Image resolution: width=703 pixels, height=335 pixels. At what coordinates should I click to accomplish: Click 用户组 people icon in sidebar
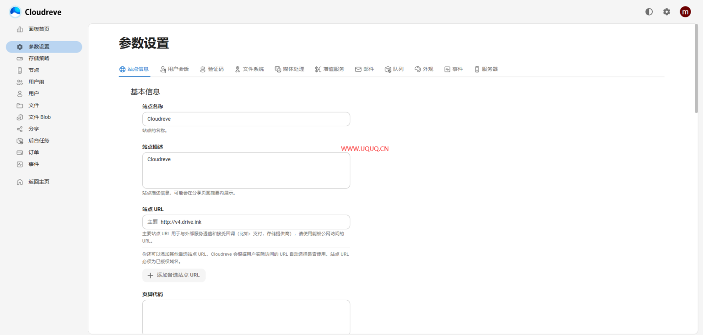click(20, 82)
